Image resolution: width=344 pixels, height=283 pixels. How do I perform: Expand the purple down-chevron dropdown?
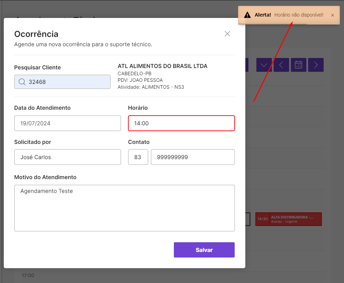pyautogui.click(x=264, y=65)
